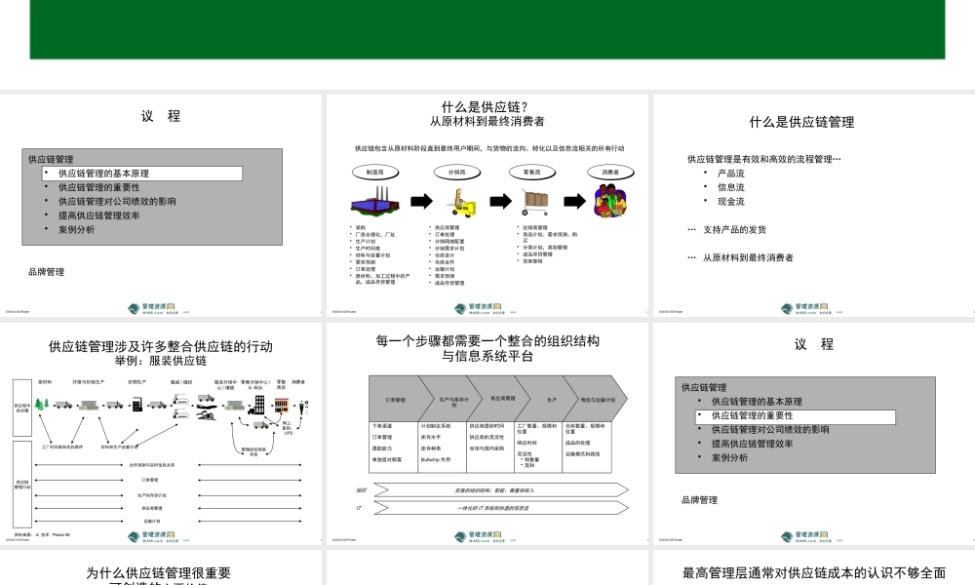The width and height of the screenshot is (975, 585).
Task: Open the 每一个步骤都需要一个整合的组织结构 slide
Action: [487, 433]
